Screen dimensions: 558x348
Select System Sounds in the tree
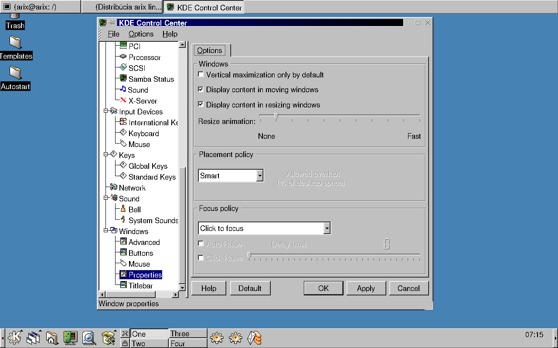click(x=153, y=221)
